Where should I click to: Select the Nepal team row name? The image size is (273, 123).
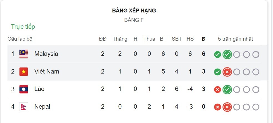pos(42,106)
